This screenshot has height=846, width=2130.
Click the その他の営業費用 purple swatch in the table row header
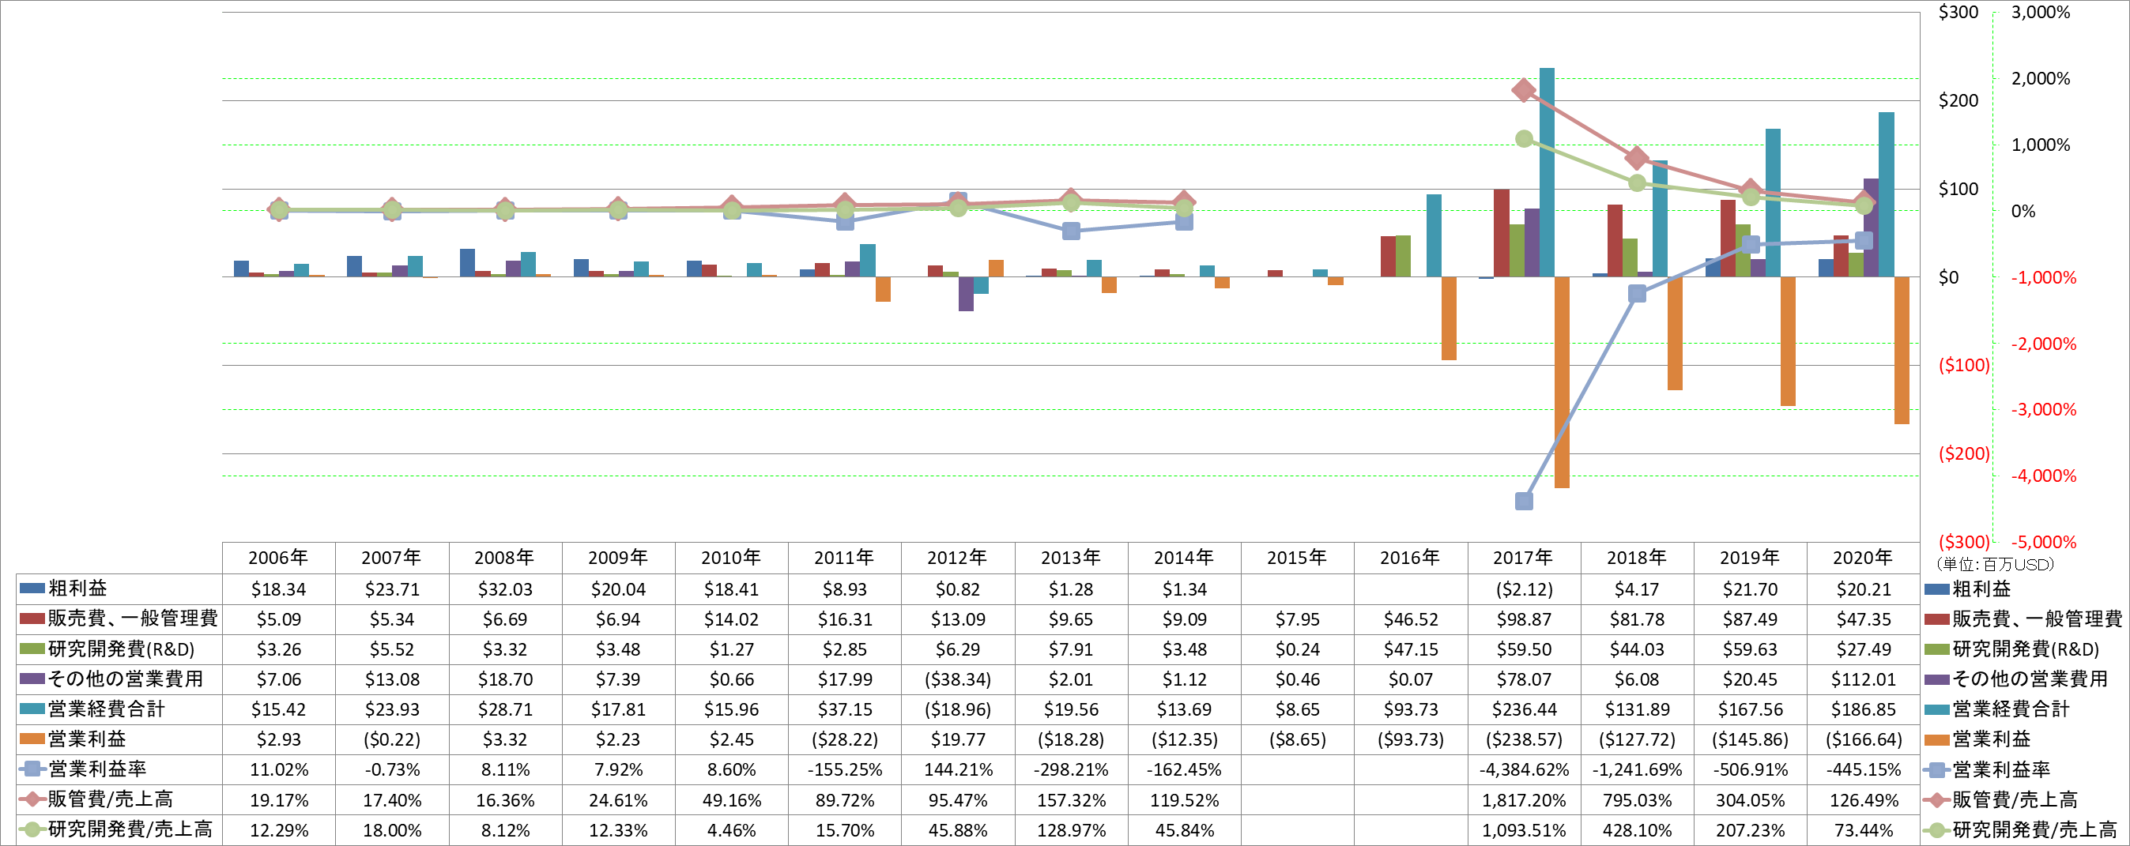32,679
